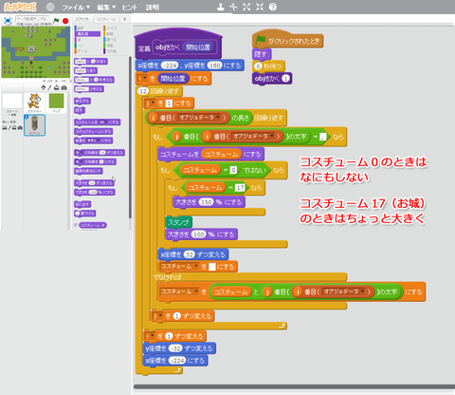This screenshot has height=395, width=455.
Task: Click the block help question mark icon
Action: 273,7
